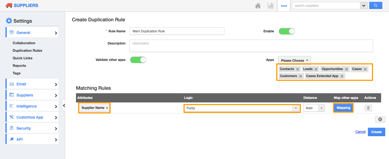Click the home icon in top bar
This screenshot has height=159, width=389.
(258, 6)
